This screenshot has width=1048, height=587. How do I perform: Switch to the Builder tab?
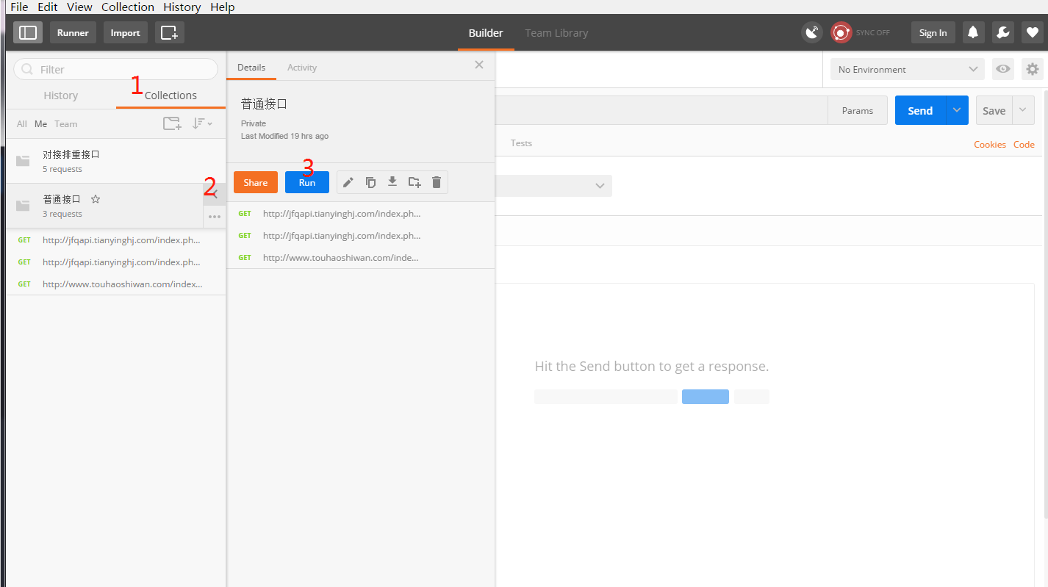point(486,32)
